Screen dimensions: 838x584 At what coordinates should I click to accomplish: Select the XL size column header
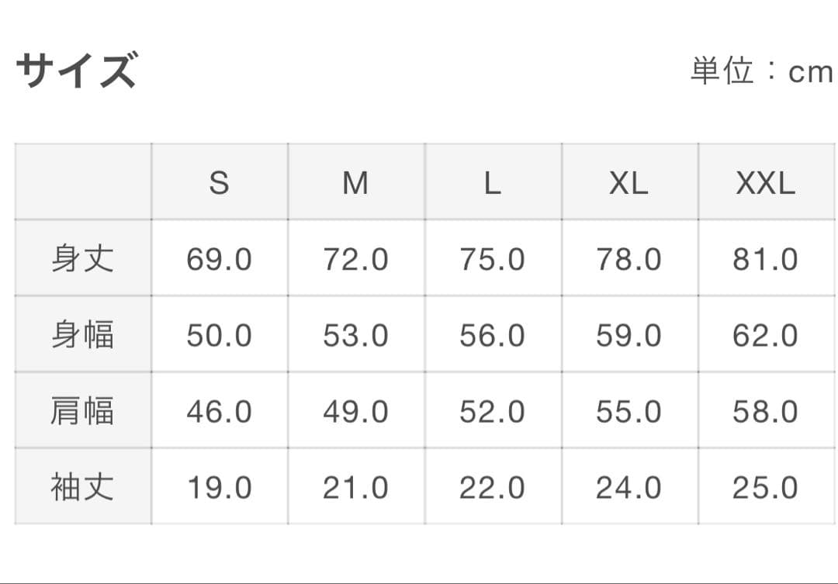click(x=628, y=183)
